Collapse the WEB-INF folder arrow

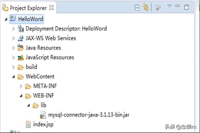click(x=21, y=96)
